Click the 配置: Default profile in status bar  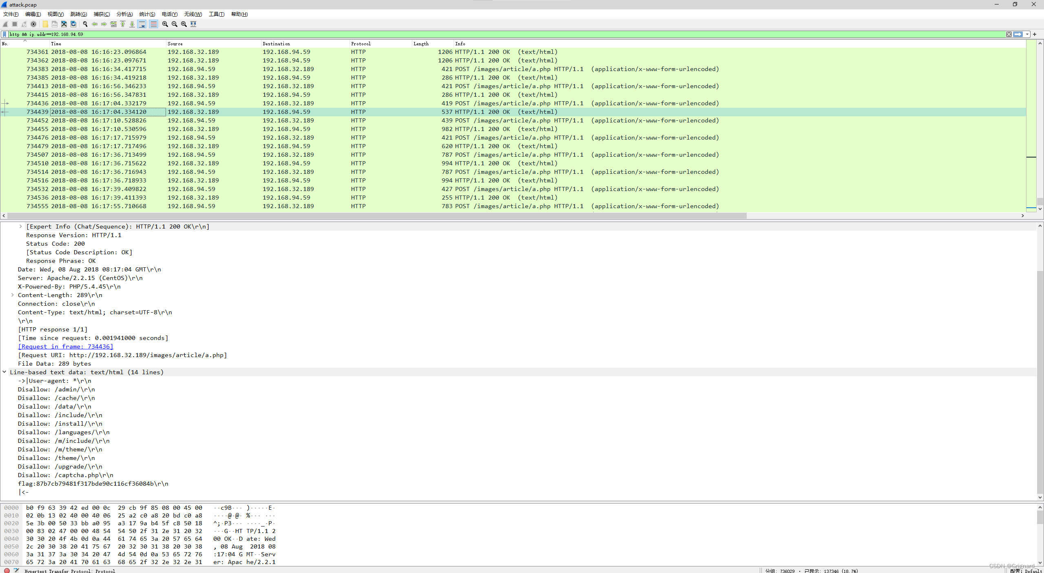1026,571
